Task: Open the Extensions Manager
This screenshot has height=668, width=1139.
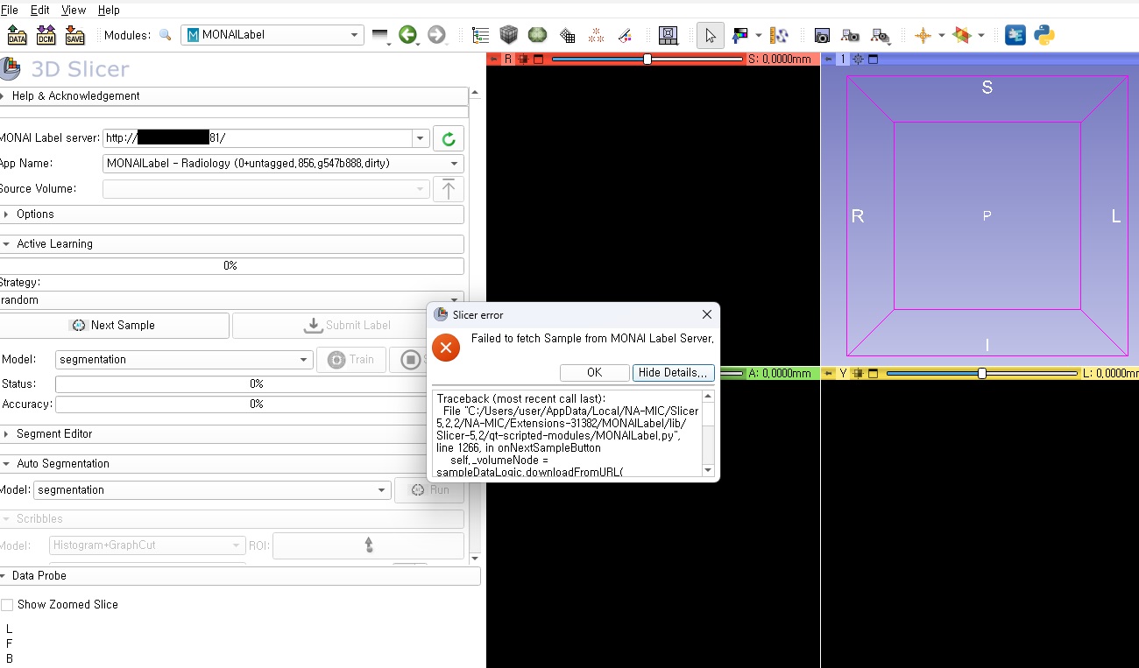Action: point(1015,35)
